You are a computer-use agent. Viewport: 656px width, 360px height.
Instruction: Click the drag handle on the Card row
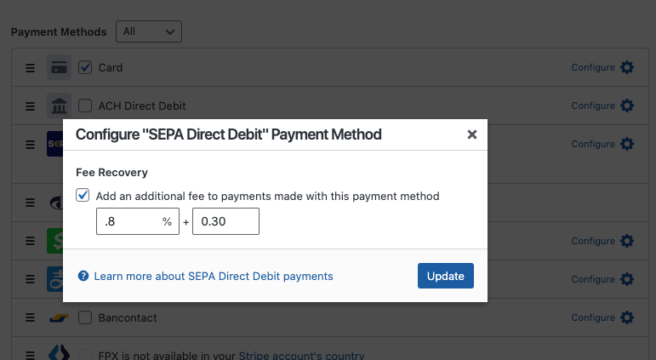30,68
